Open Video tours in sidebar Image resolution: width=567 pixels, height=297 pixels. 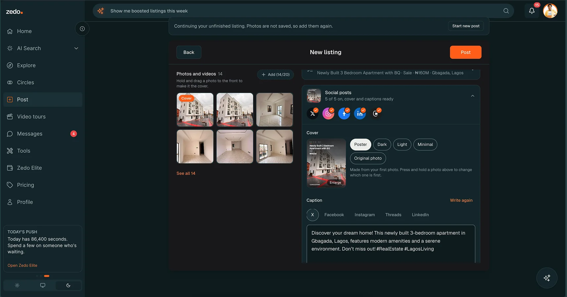point(43,117)
